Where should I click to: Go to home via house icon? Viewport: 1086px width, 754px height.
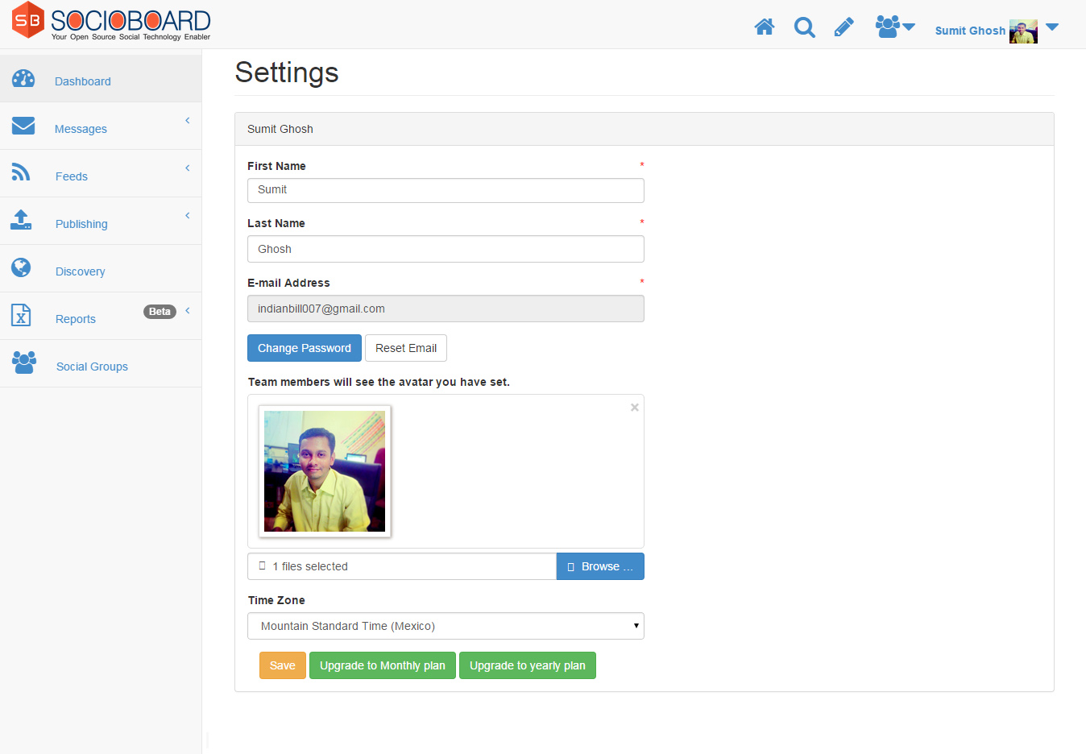(x=765, y=27)
